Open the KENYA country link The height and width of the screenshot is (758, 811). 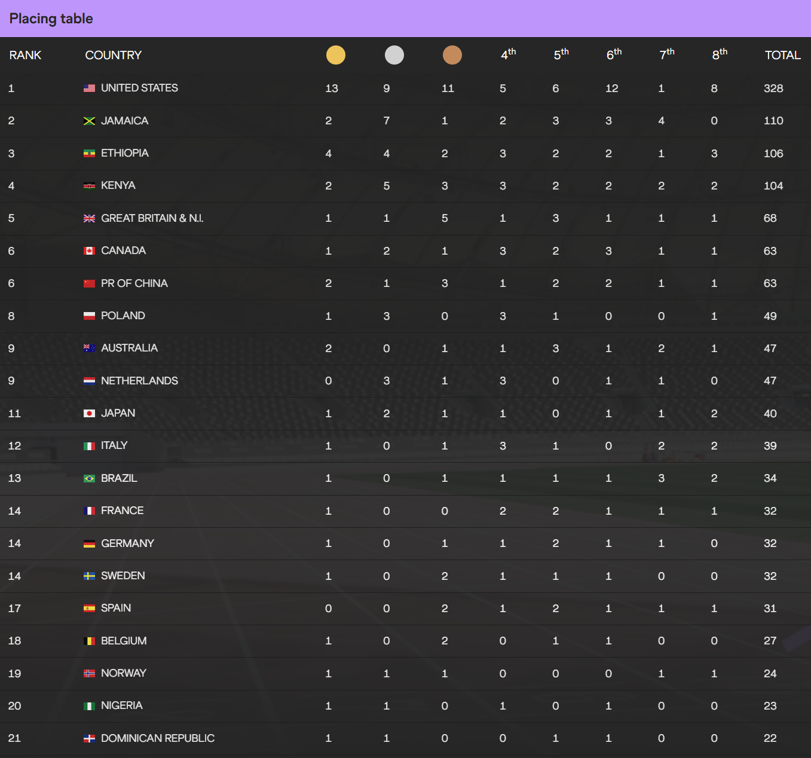point(118,185)
